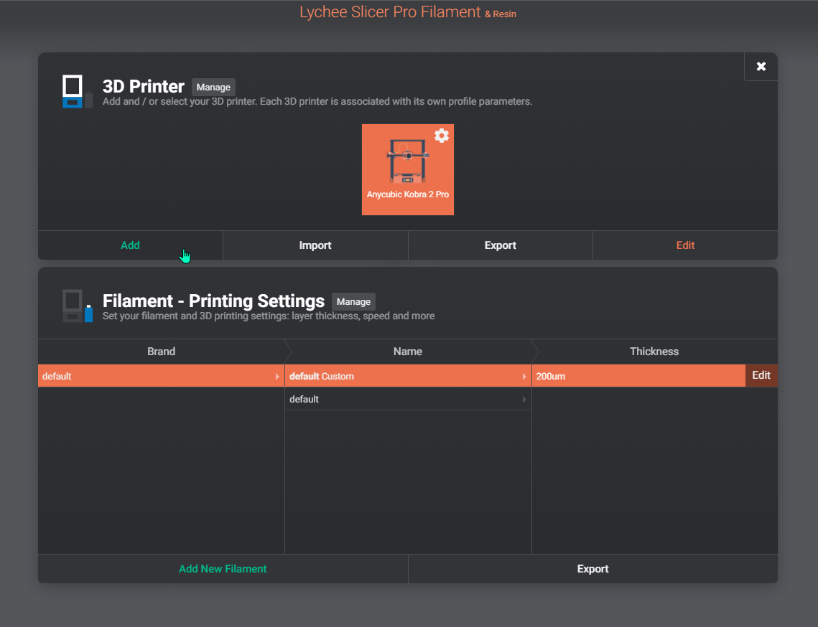Click the Add printer button
The width and height of the screenshot is (818, 627).
(x=130, y=245)
